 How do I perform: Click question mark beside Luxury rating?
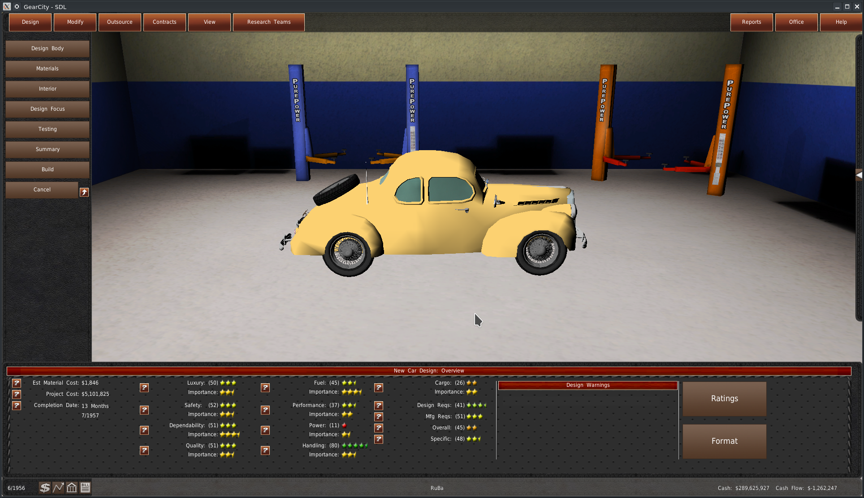pyautogui.click(x=144, y=387)
